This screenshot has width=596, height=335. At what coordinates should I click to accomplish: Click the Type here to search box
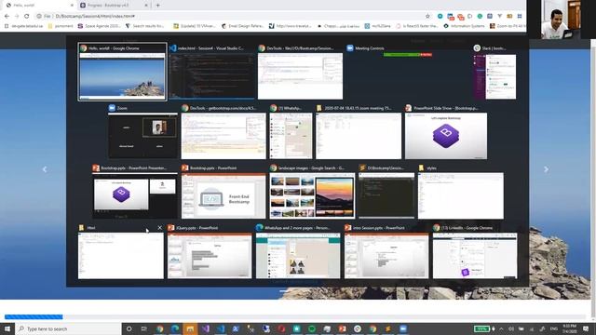(x=68, y=328)
